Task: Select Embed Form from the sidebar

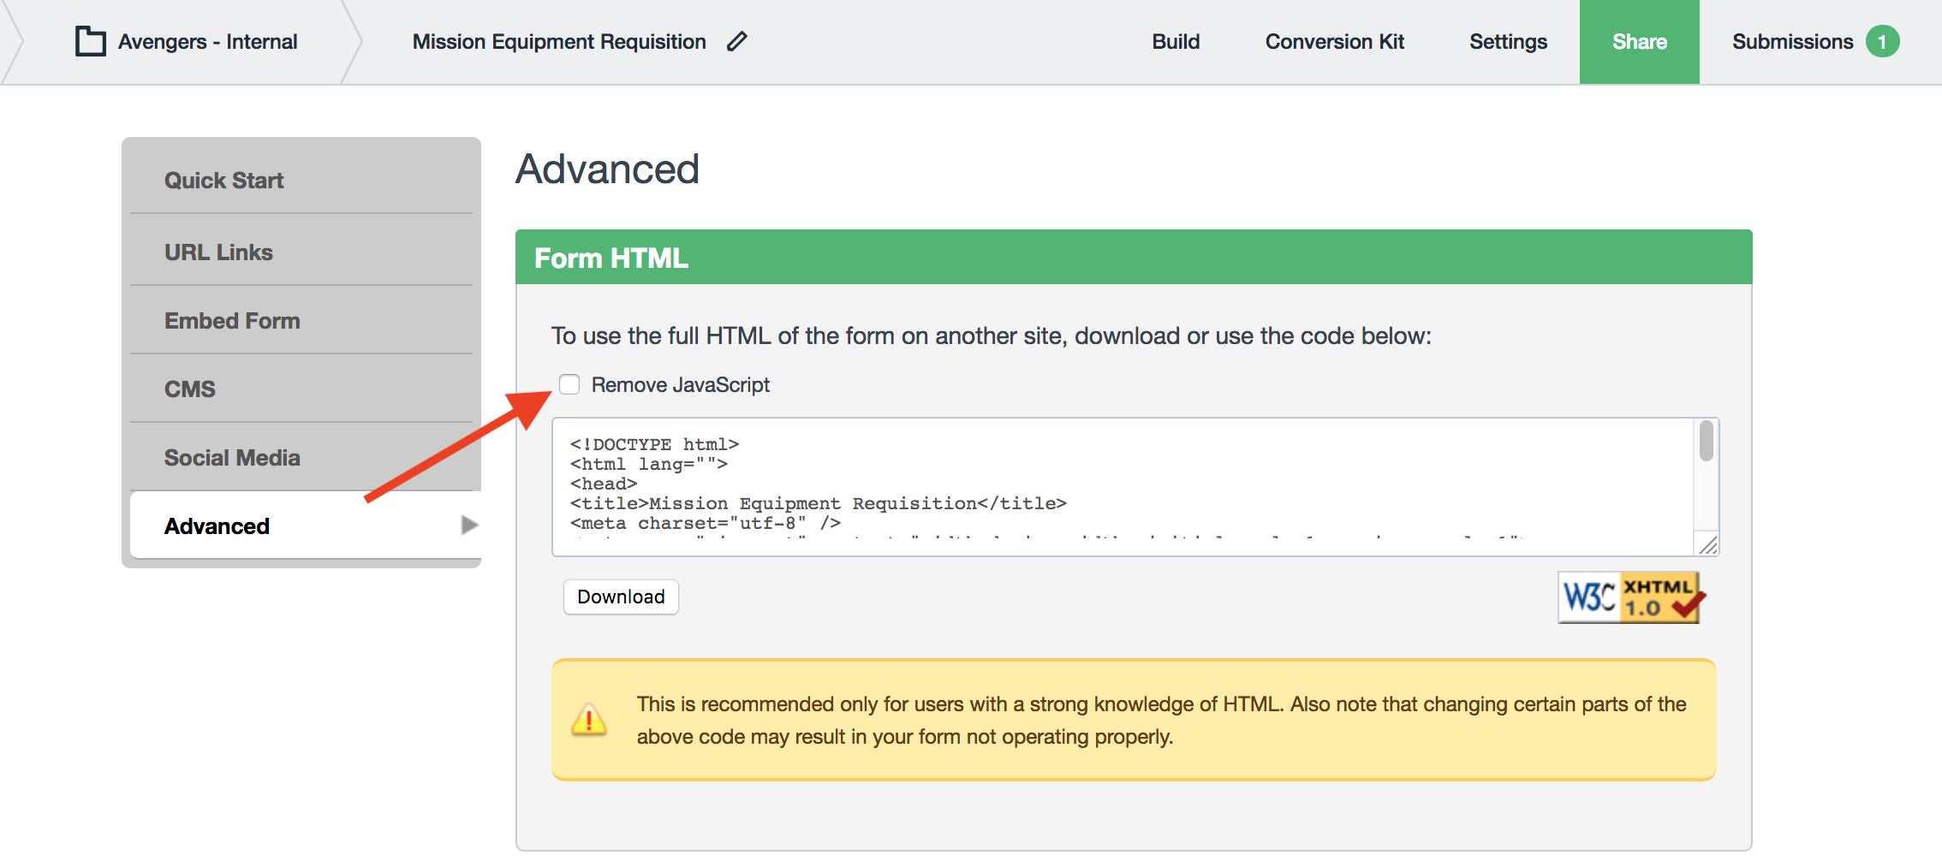Action: coord(232,321)
